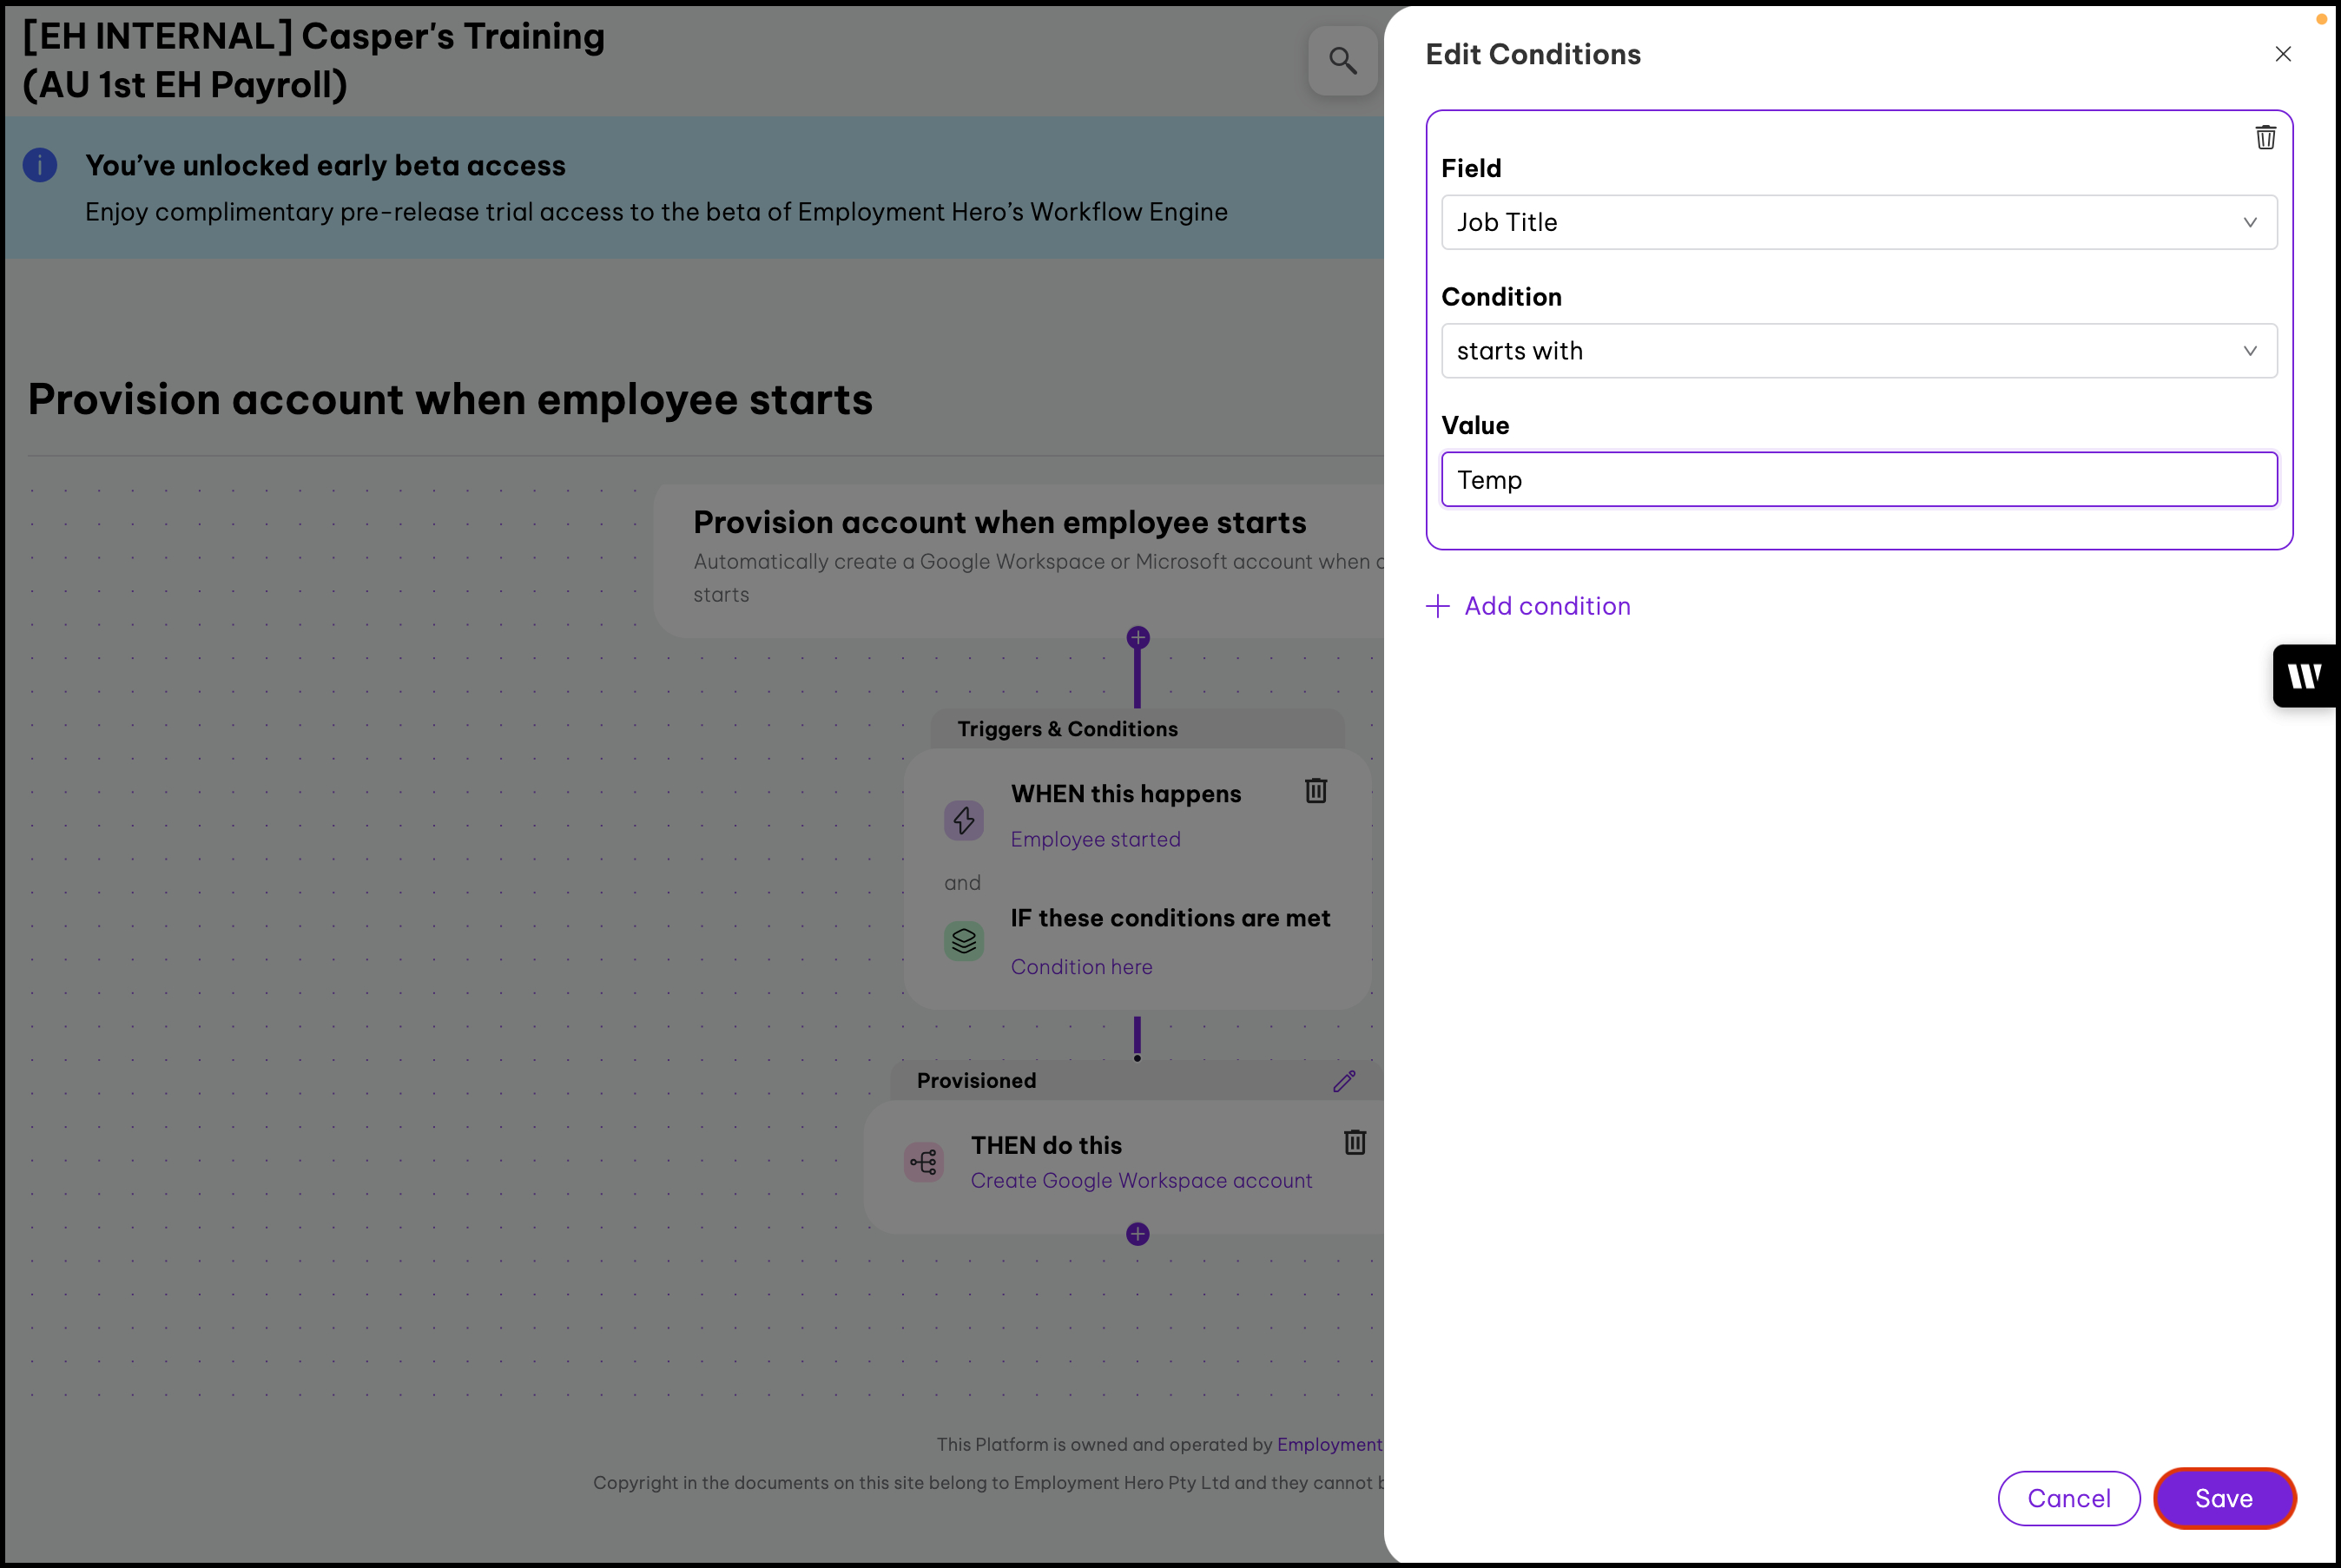Save the edited conditions

(2223, 1498)
